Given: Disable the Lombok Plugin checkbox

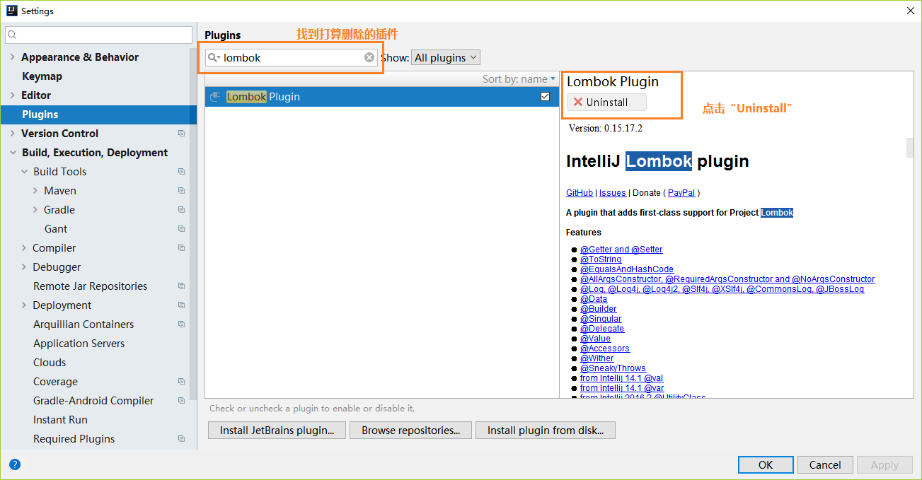Looking at the screenshot, I should pyautogui.click(x=545, y=97).
